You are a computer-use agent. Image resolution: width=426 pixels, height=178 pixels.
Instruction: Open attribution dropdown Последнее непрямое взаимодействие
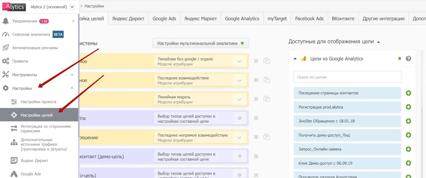point(200,137)
